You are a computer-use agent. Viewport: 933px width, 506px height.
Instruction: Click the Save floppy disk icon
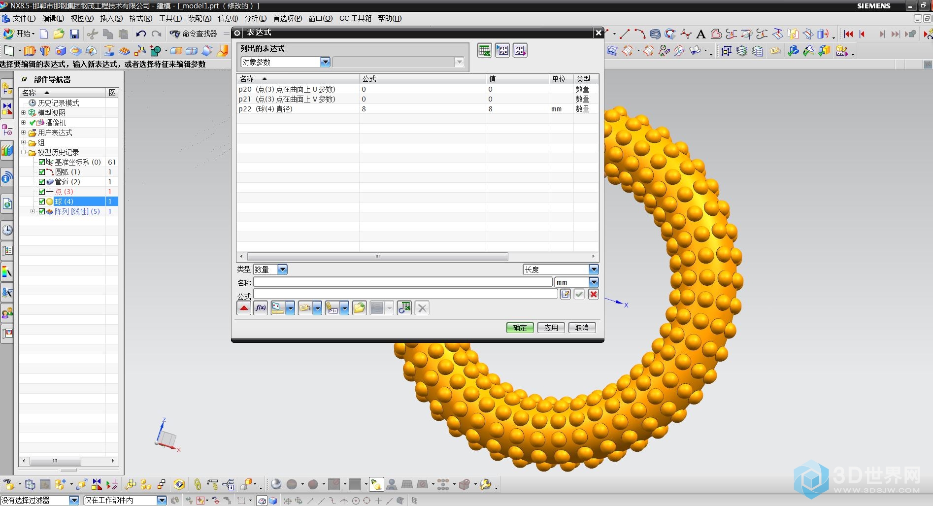74,34
